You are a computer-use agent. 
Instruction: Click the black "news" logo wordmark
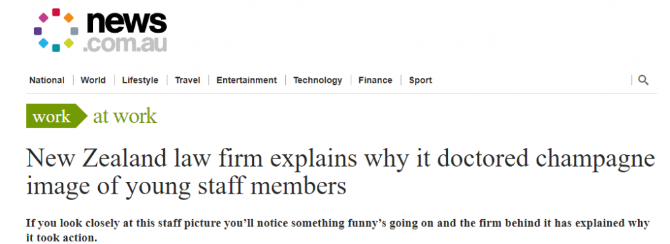click(x=126, y=23)
